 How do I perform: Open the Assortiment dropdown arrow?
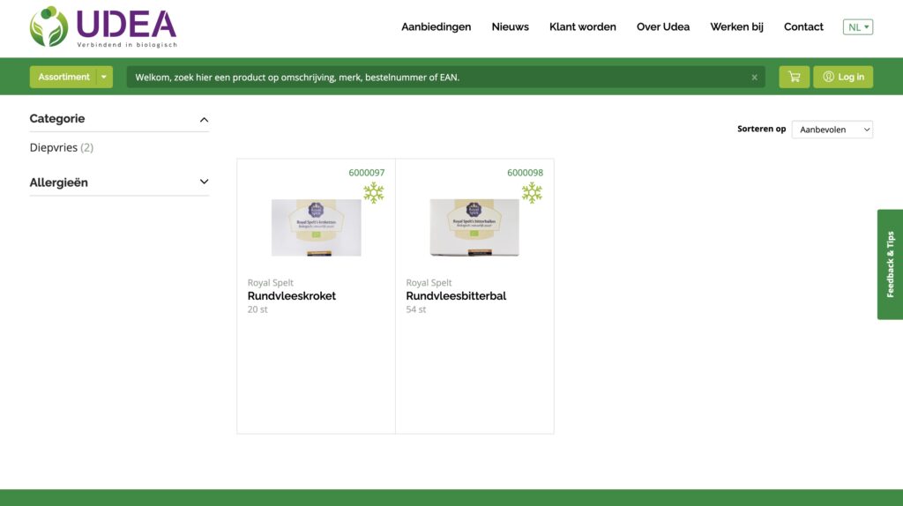(x=105, y=77)
